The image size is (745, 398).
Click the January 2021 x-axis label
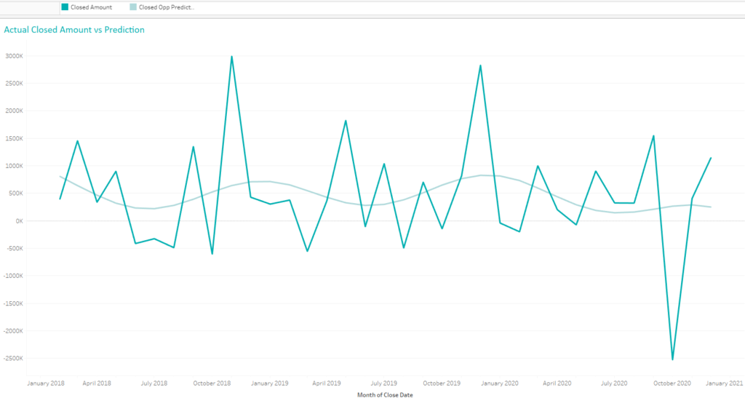coord(724,383)
